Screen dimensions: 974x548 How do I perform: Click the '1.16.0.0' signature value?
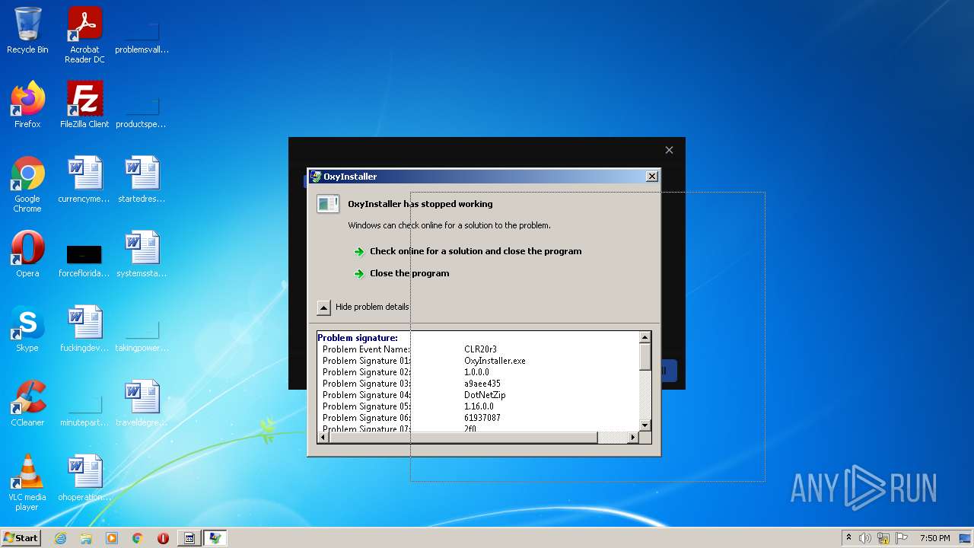click(479, 406)
